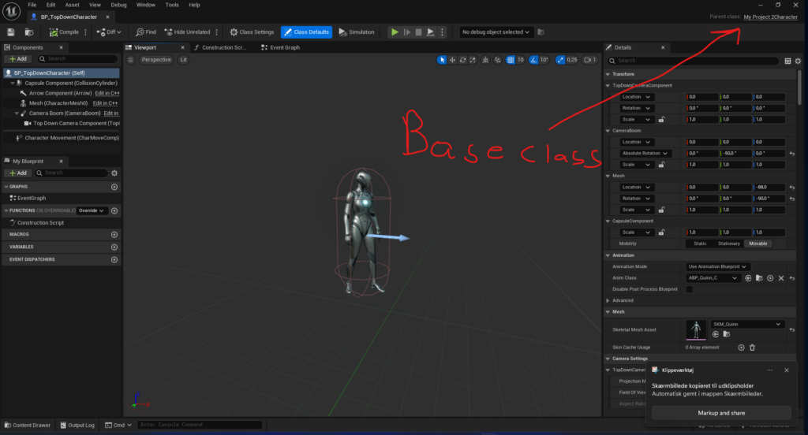Click the Browse to asset icon in toolbar
The height and width of the screenshot is (435, 808).
pyautogui.click(x=29, y=32)
